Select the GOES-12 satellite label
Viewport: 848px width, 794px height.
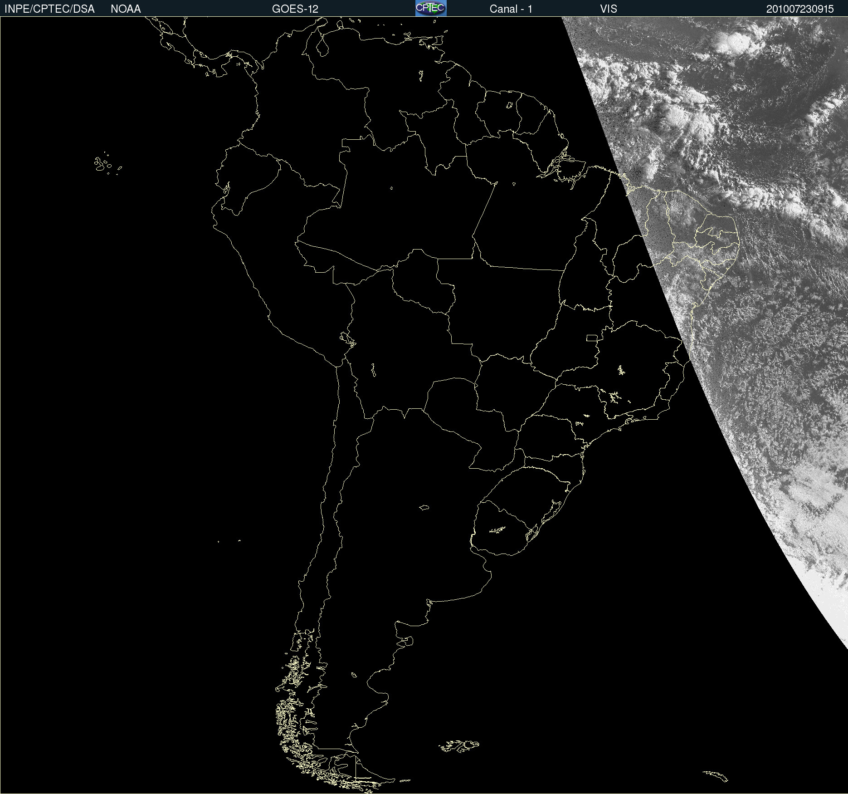pos(295,9)
